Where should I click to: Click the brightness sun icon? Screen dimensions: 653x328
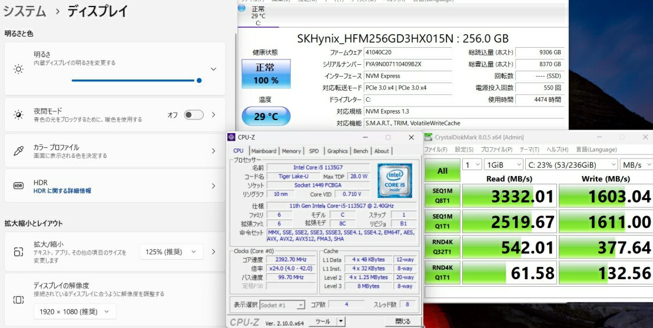pos(19,69)
